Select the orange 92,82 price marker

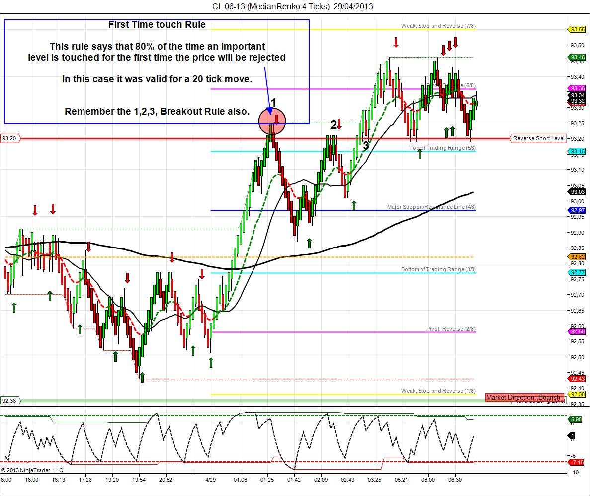tap(577, 257)
